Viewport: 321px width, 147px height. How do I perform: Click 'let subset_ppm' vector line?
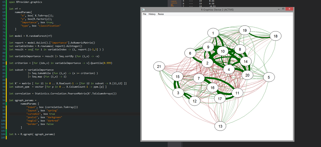pyautogui.click(x=58, y=87)
